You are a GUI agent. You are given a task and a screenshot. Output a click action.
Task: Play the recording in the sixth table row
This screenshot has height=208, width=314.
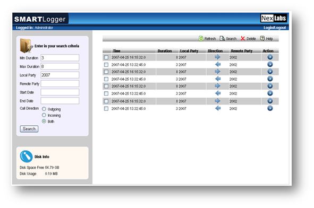pyautogui.click(x=270, y=93)
